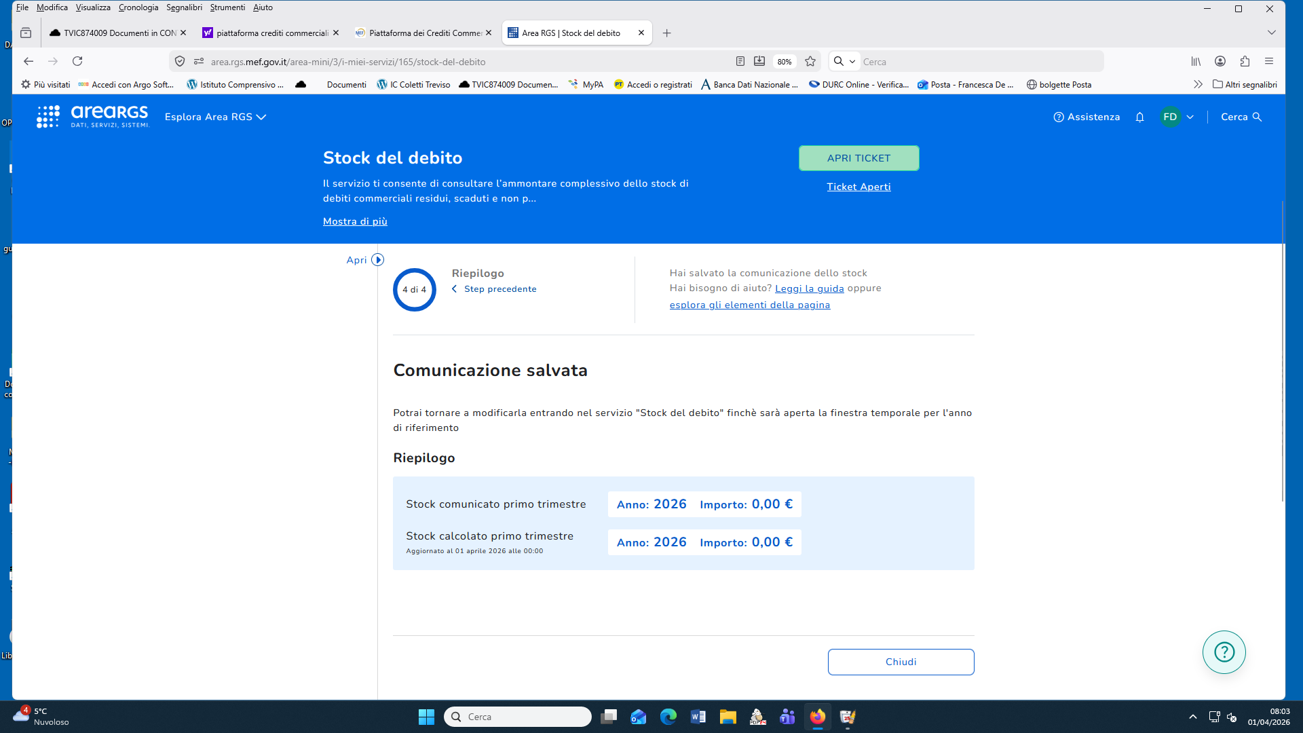This screenshot has width=1303, height=733.
Task: Reload the page with refresh icon
Action: point(77,62)
